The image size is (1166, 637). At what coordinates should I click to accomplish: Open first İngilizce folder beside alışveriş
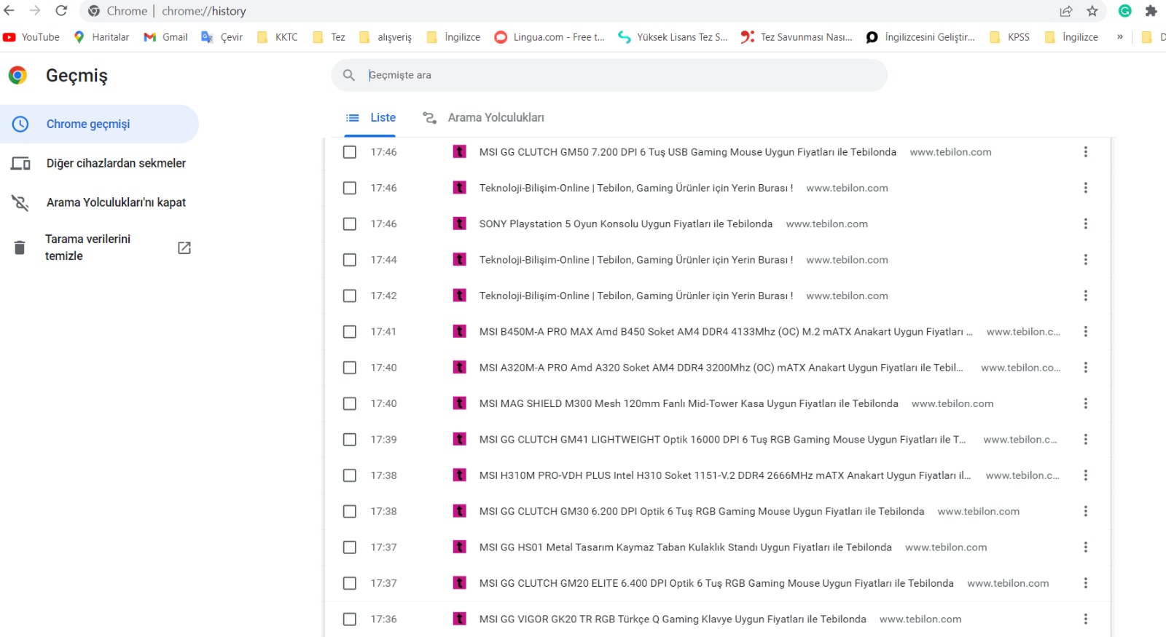453,37
